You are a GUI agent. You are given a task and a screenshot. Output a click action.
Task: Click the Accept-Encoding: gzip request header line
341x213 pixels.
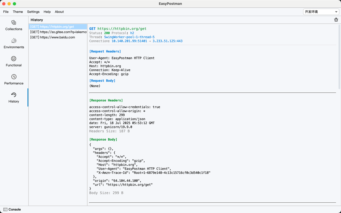coord(109,74)
